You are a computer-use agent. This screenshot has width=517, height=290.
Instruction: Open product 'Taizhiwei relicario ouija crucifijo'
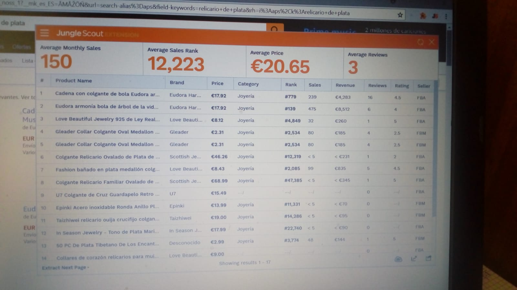[108, 220]
